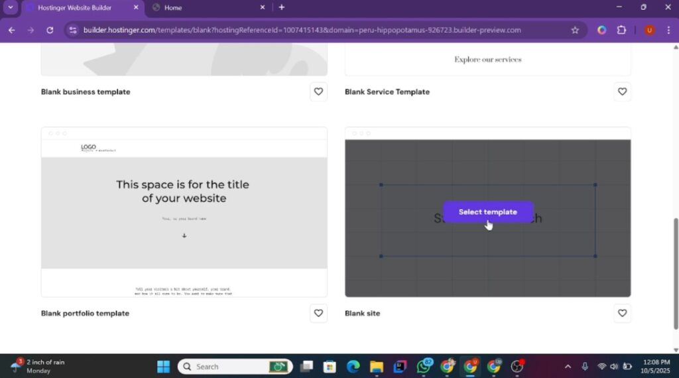
Task: Open the Chrome three-dot menu
Action: tap(668, 30)
